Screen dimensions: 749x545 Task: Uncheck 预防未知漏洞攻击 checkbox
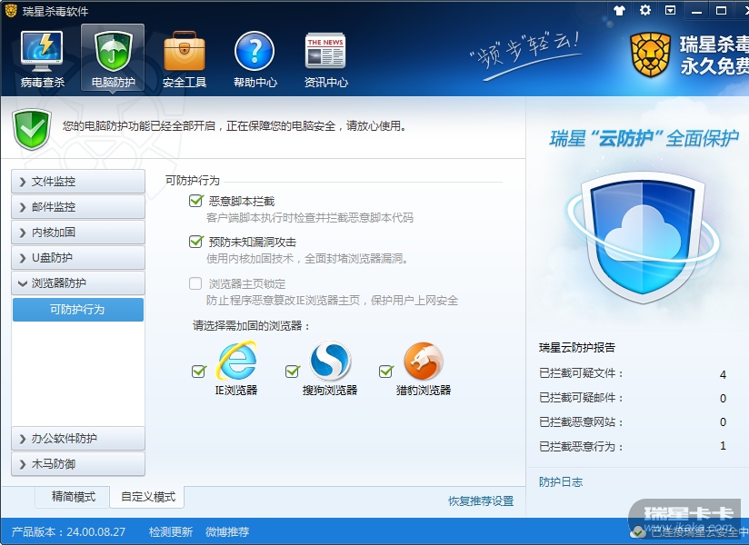point(195,242)
